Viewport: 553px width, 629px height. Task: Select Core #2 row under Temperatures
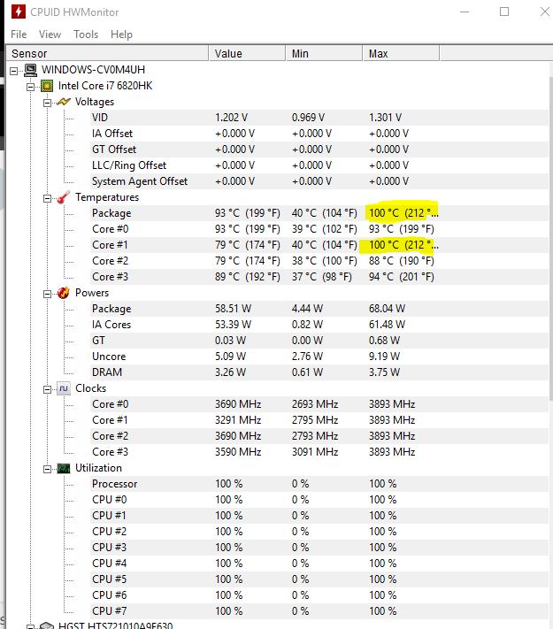point(319,261)
